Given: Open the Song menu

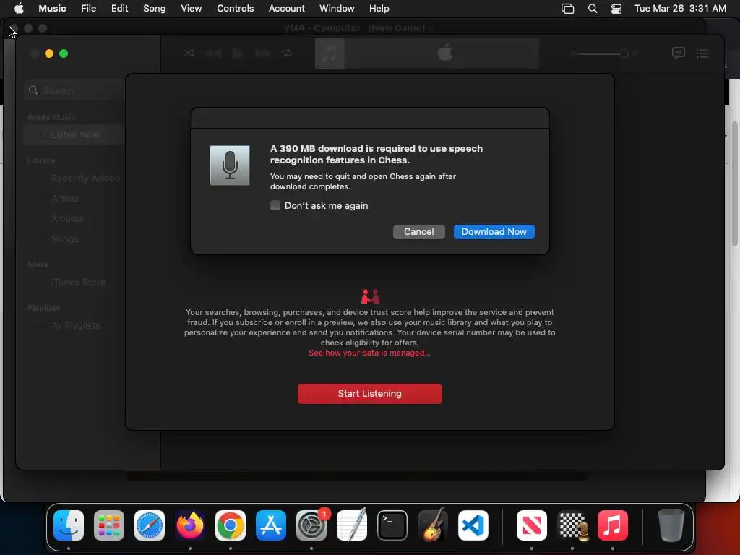Looking at the screenshot, I should pyautogui.click(x=155, y=9).
